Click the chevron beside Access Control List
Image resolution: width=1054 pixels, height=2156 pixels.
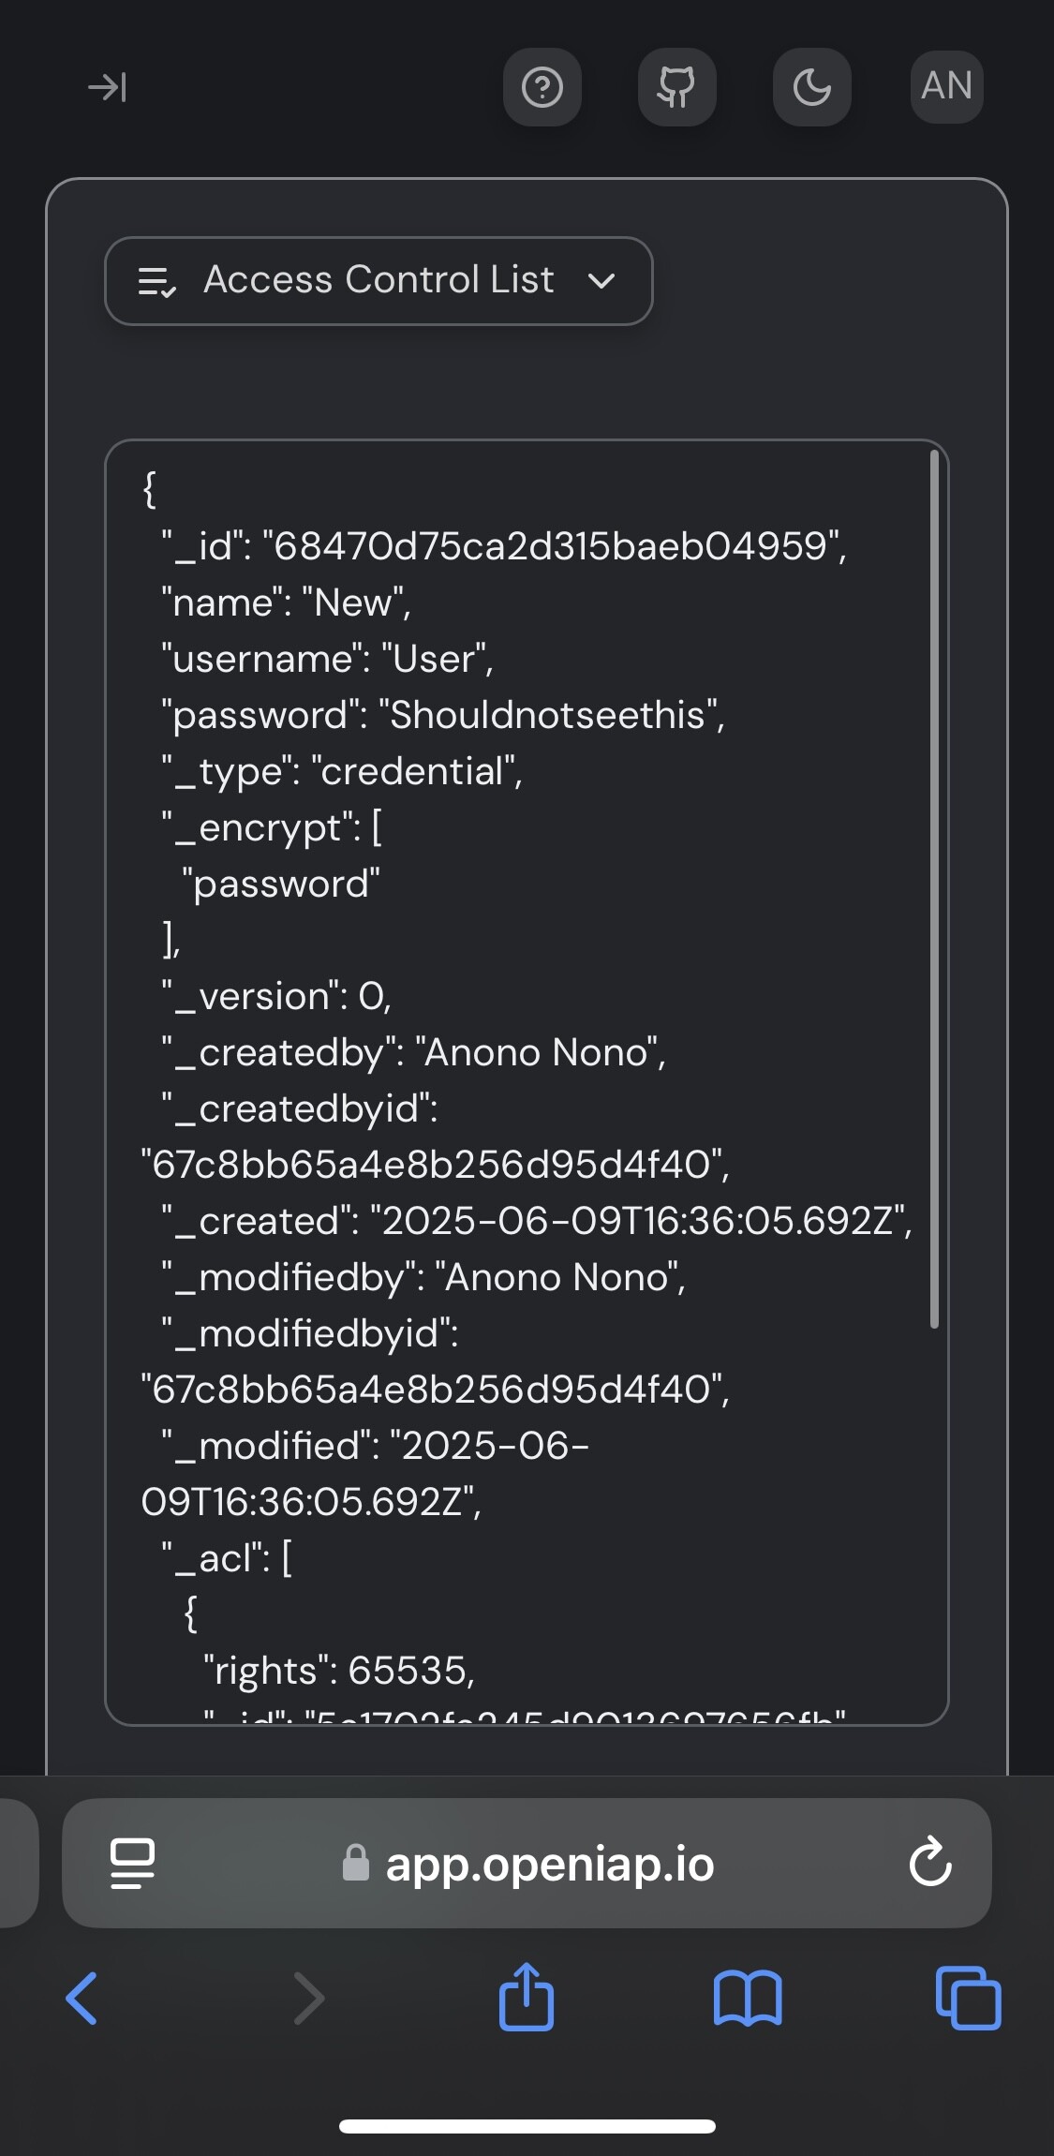601,280
